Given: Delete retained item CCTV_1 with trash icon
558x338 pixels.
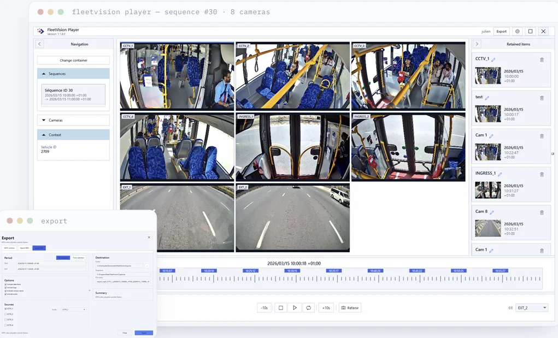Looking at the screenshot, I should click(542, 60).
